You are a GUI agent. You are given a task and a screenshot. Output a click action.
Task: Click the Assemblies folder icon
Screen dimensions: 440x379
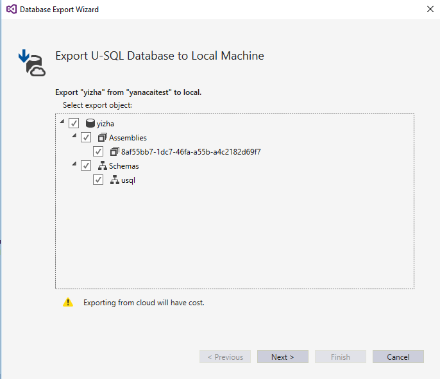tap(103, 137)
